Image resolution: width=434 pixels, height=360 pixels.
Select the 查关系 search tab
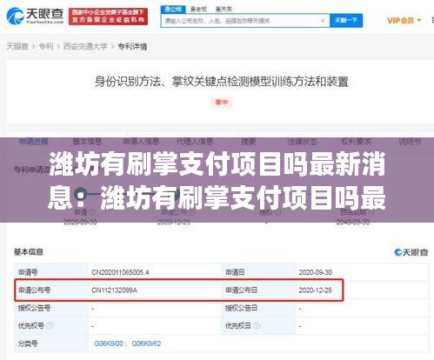coord(224,10)
